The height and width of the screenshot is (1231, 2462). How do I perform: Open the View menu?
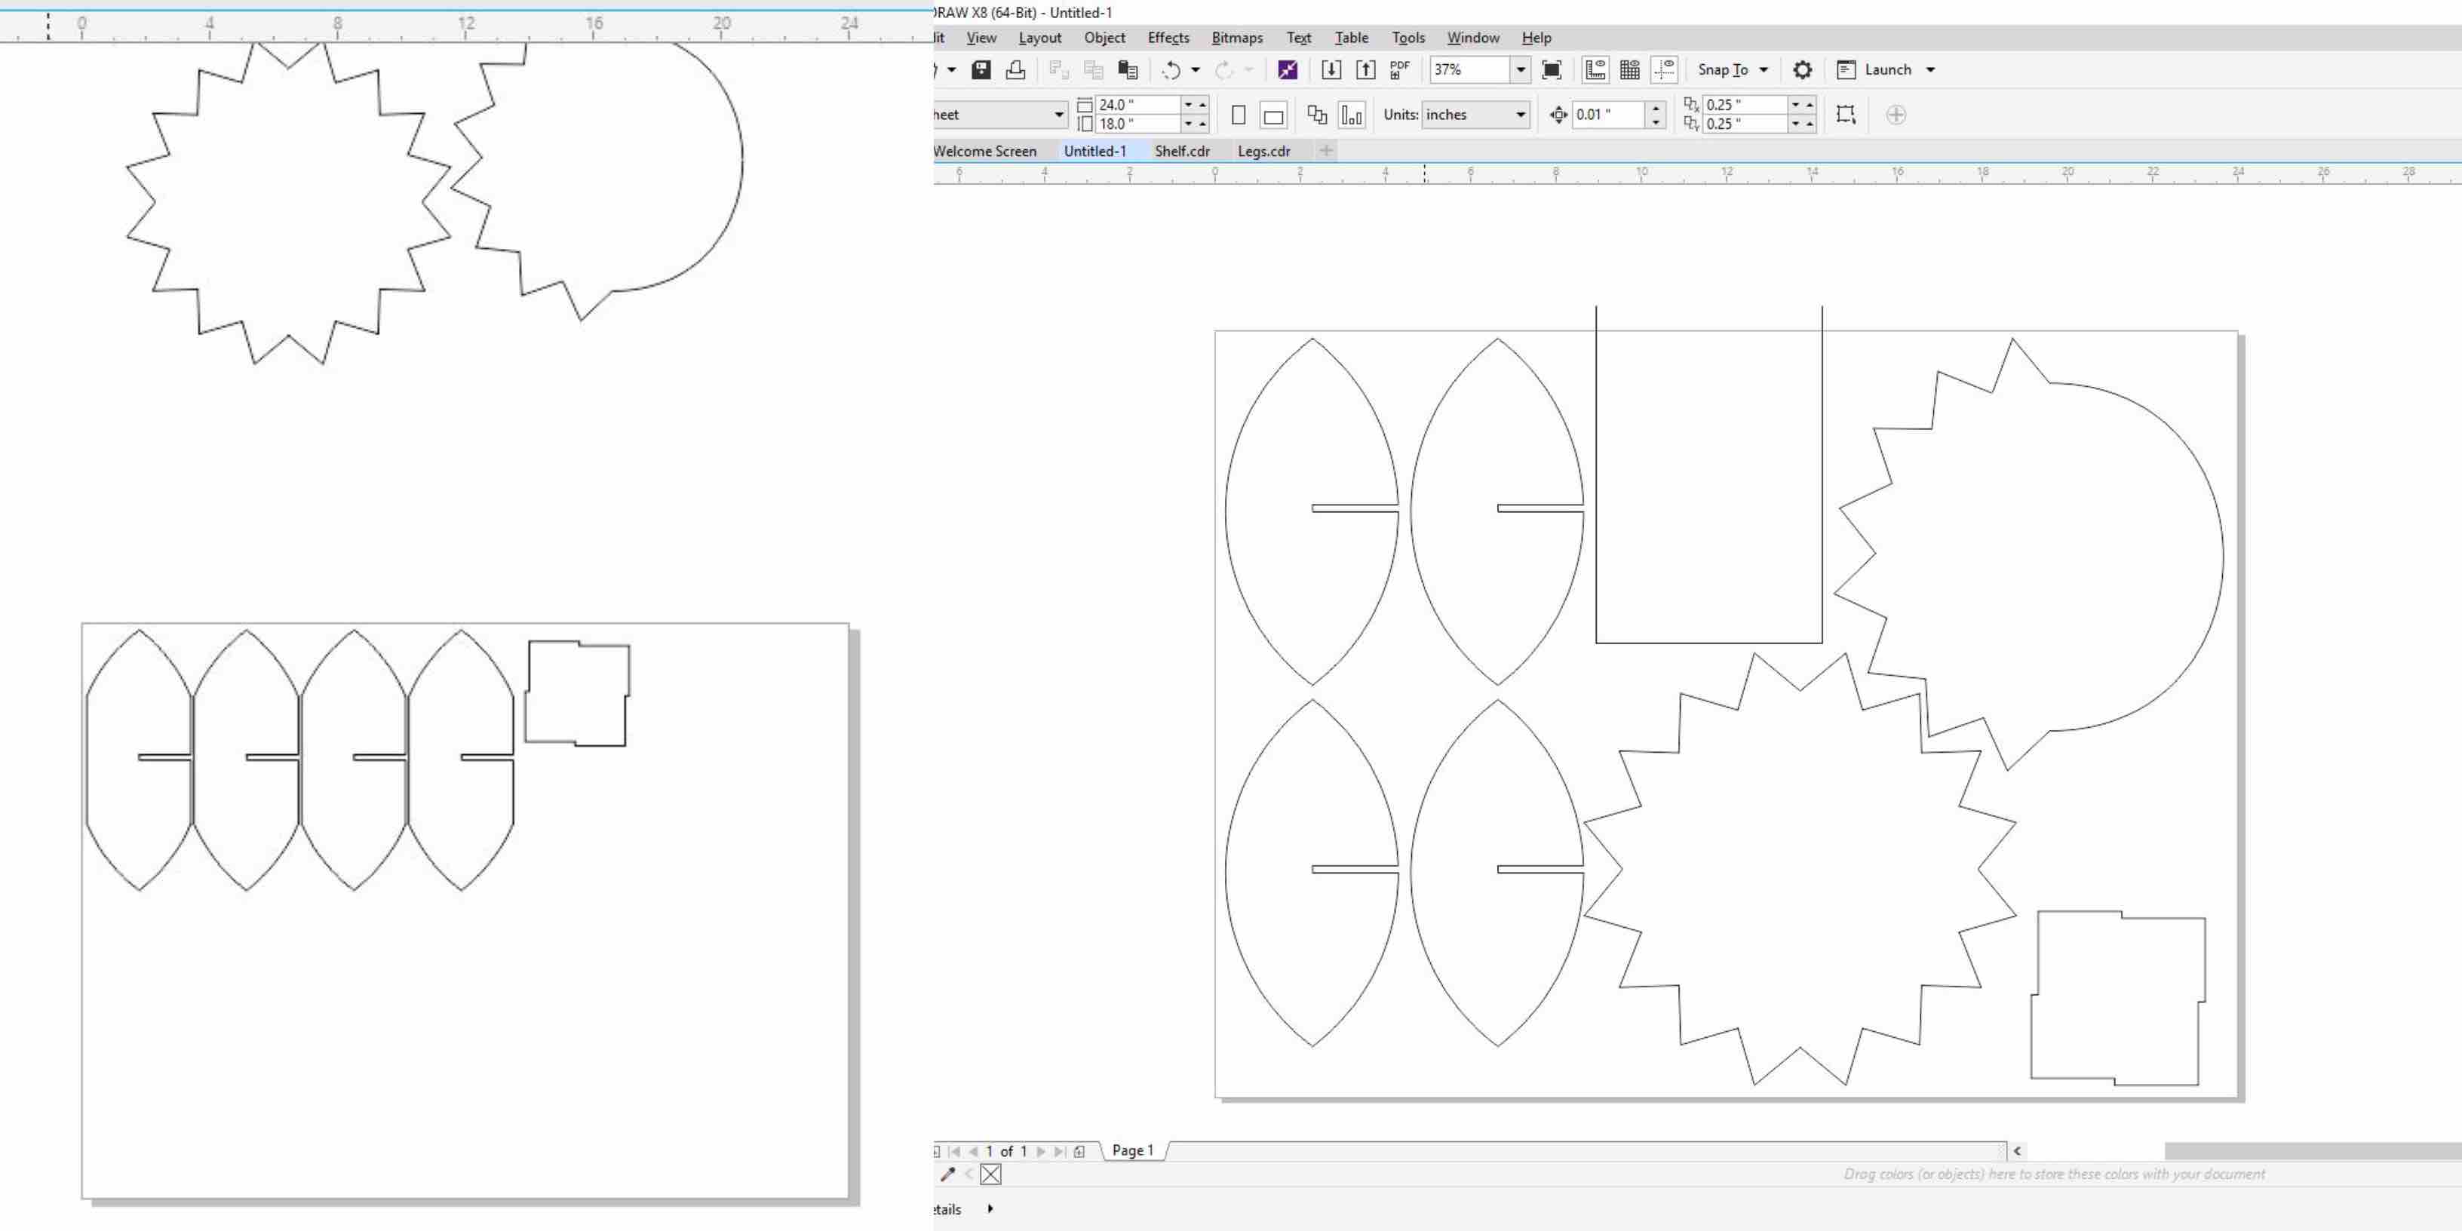click(x=981, y=37)
